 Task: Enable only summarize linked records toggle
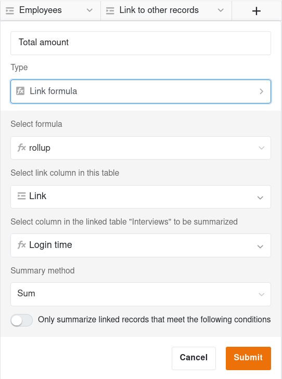pos(21,320)
